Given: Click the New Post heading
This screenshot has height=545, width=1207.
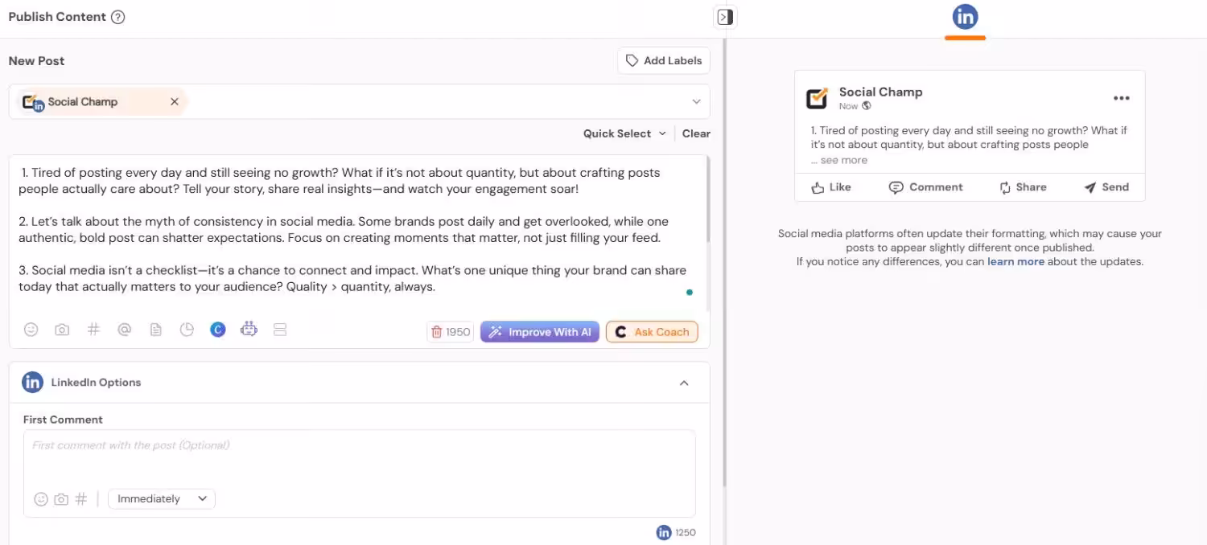Looking at the screenshot, I should [x=36, y=61].
